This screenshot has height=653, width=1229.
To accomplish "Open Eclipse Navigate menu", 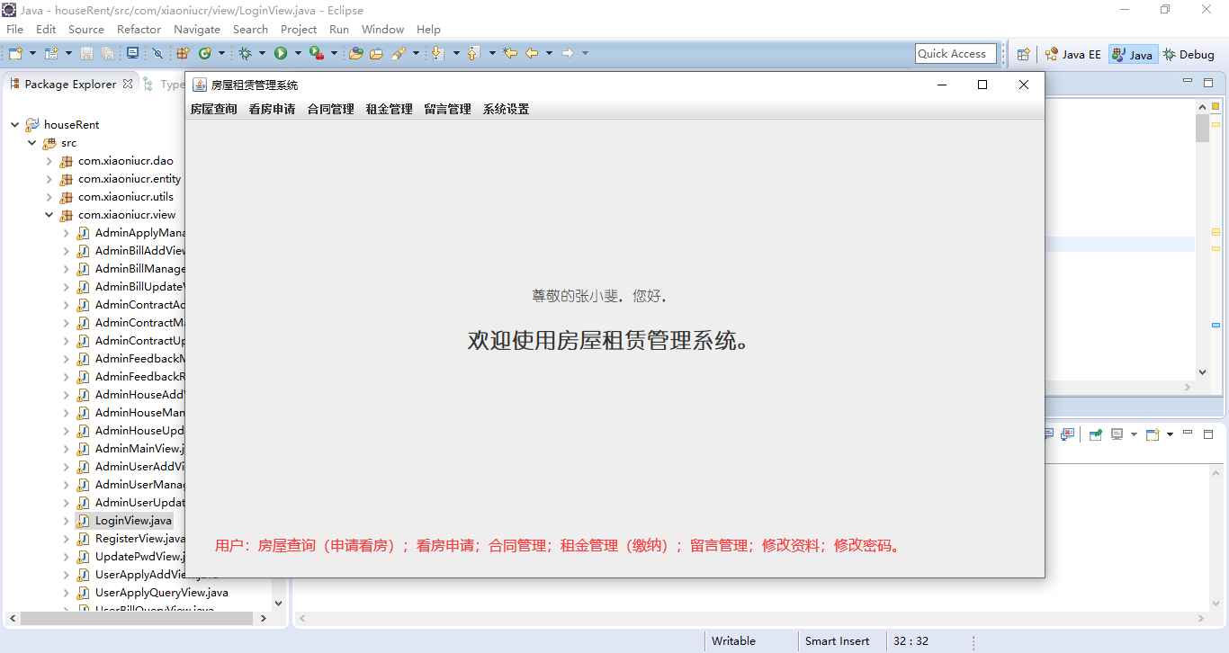I will 197,29.
